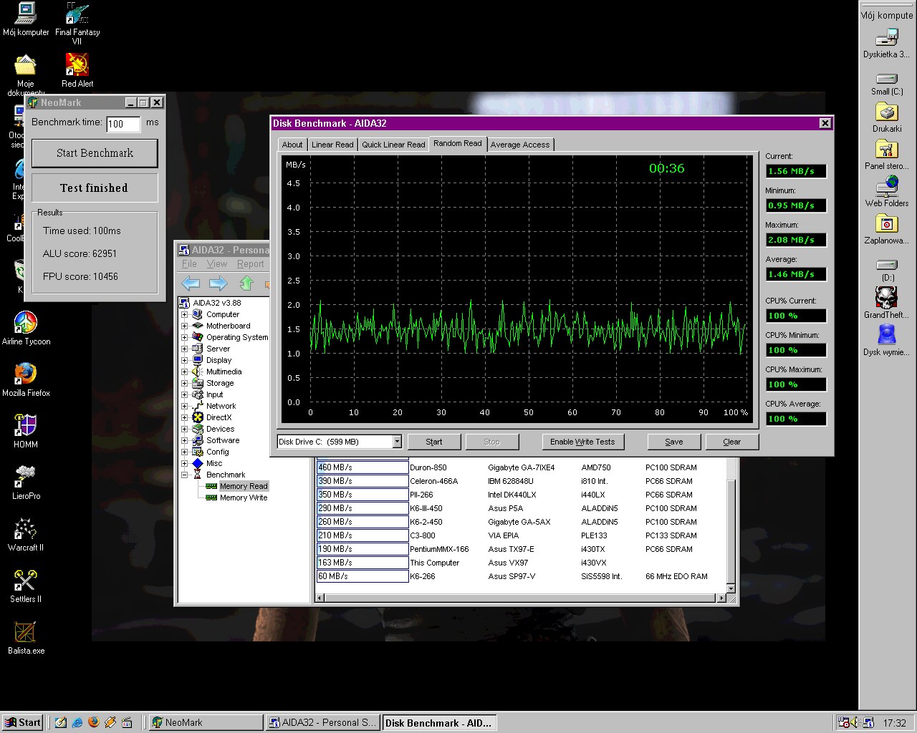Click the Start button in Disk Benchmark

434,442
